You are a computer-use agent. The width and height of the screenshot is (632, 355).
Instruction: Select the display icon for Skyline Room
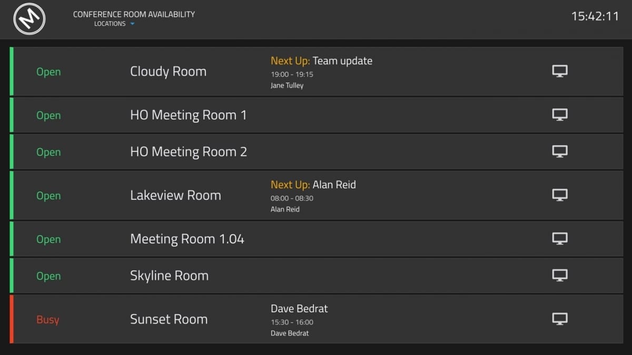tap(559, 275)
